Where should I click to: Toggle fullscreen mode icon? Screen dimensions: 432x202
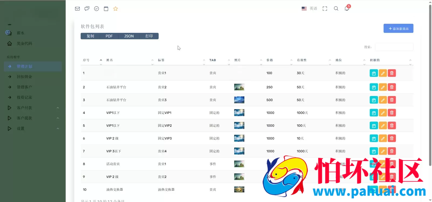click(325, 9)
